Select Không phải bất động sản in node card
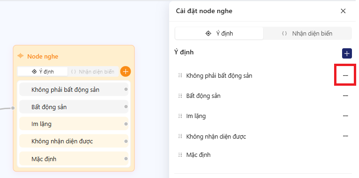Viewport: 359px width, 178px height. coord(74,89)
